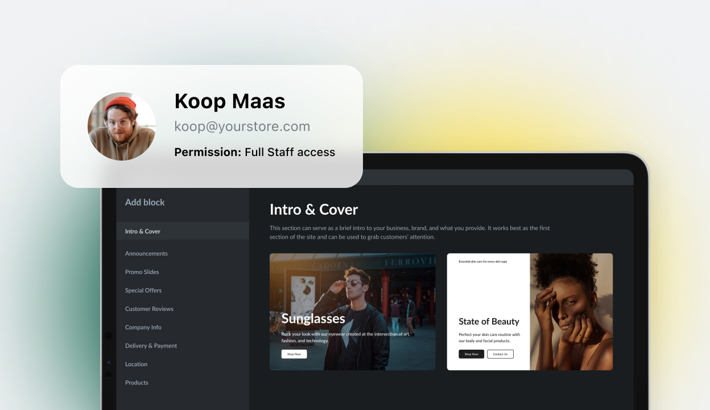
Task: Select Intro & Cover in sidebar
Action: [183, 231]
